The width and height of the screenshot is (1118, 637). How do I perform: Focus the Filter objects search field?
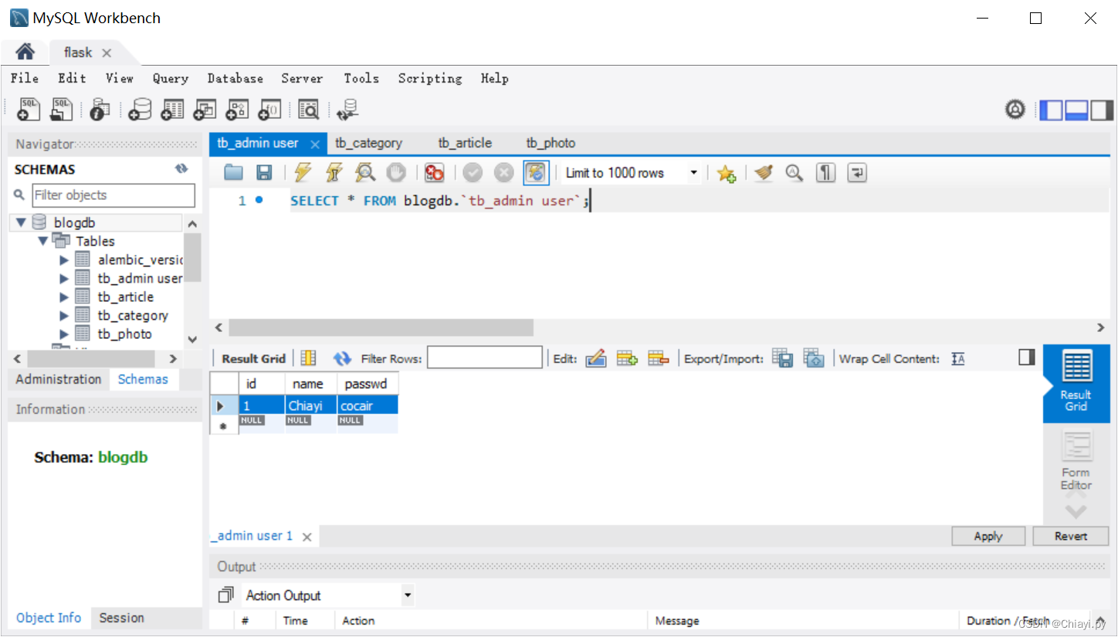pos(113,195)
